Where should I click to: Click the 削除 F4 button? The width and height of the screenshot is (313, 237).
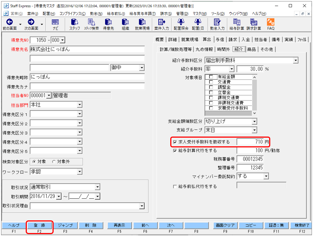point(91,225)
